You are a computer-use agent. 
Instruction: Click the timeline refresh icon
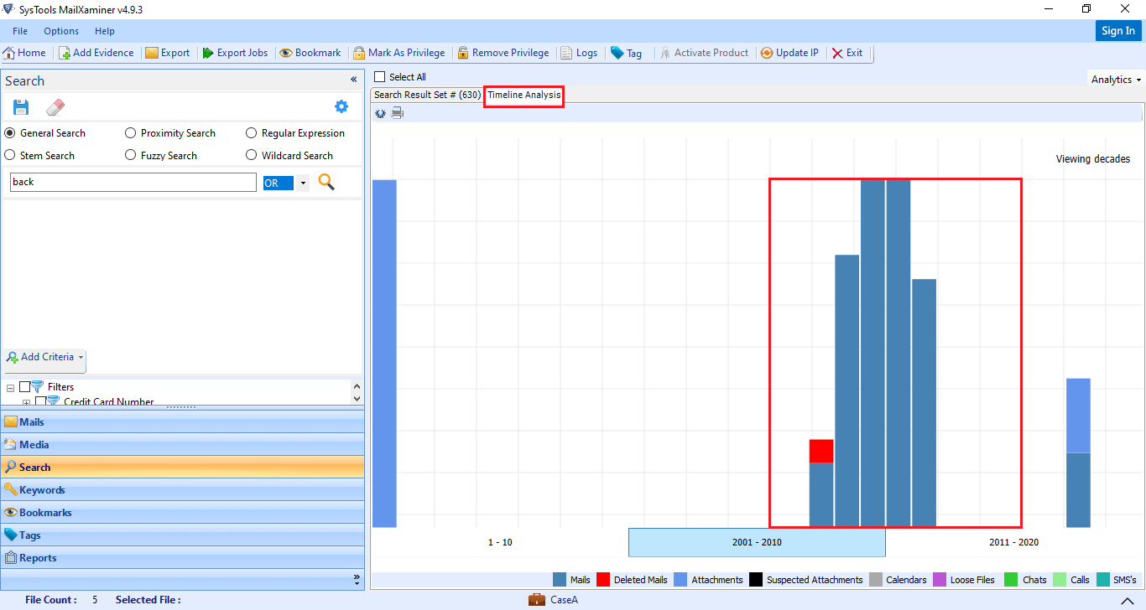[381, 113]
